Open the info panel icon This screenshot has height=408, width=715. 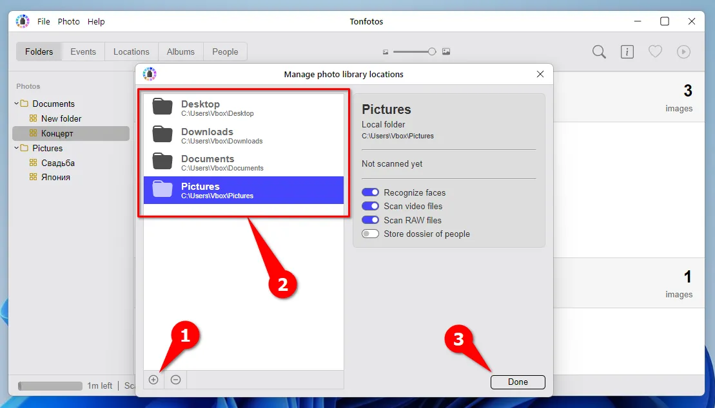point(627,52)
